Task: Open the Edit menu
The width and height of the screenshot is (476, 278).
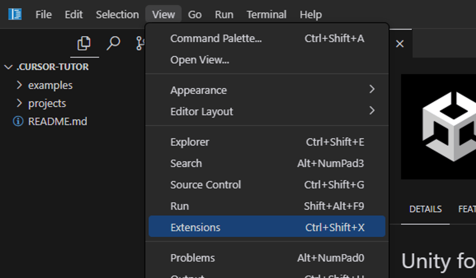Action: pos(74,15)
